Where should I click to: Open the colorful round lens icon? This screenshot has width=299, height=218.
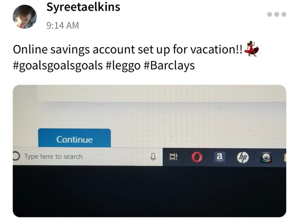[x=266, y=158]
